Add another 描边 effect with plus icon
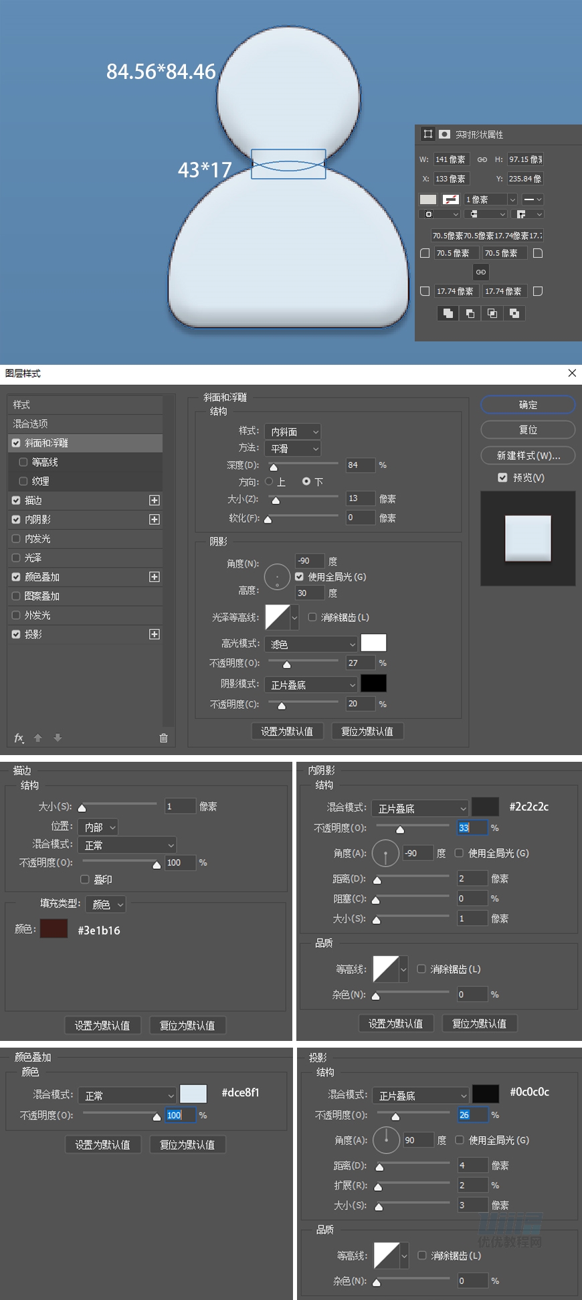 coord(155,500)
